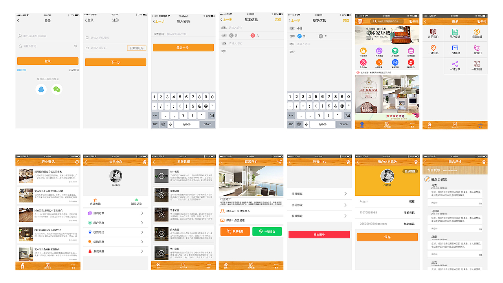Image resolution: width=503 pixels, height=283 pixels.
Task: Tap the 知名品牌 trophy icon on the home grid
Action: pyautogui.click(x=395, y=51)
